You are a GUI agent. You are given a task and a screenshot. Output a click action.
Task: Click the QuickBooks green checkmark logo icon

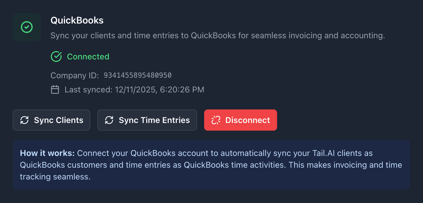point(27,27)
